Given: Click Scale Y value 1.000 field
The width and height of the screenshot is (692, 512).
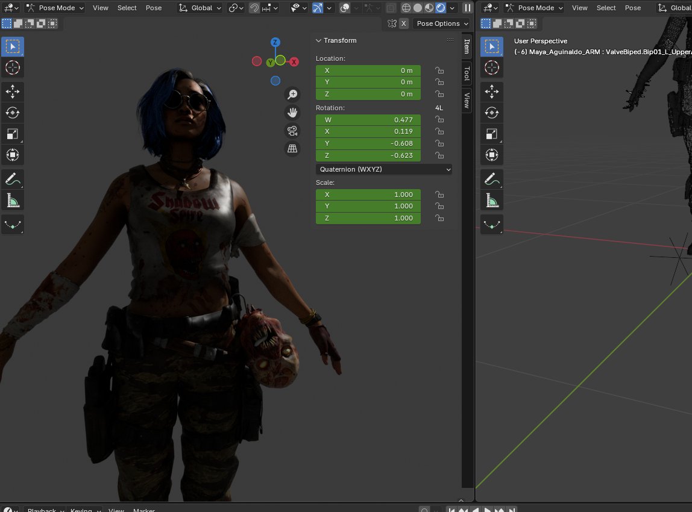Looking at the screenshot, I should tap(368, 207).
